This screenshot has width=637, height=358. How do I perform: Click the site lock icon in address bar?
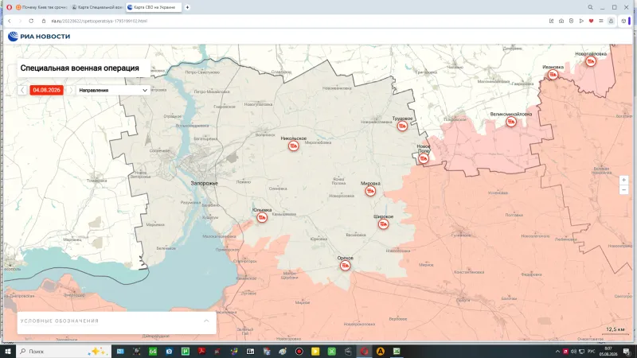(x=44, y=21)
